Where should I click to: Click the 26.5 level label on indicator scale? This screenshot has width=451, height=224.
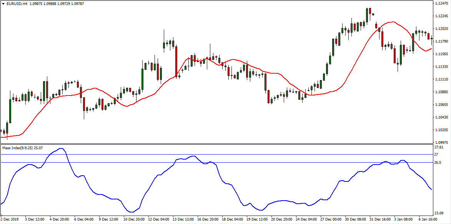tap(438, 163)
